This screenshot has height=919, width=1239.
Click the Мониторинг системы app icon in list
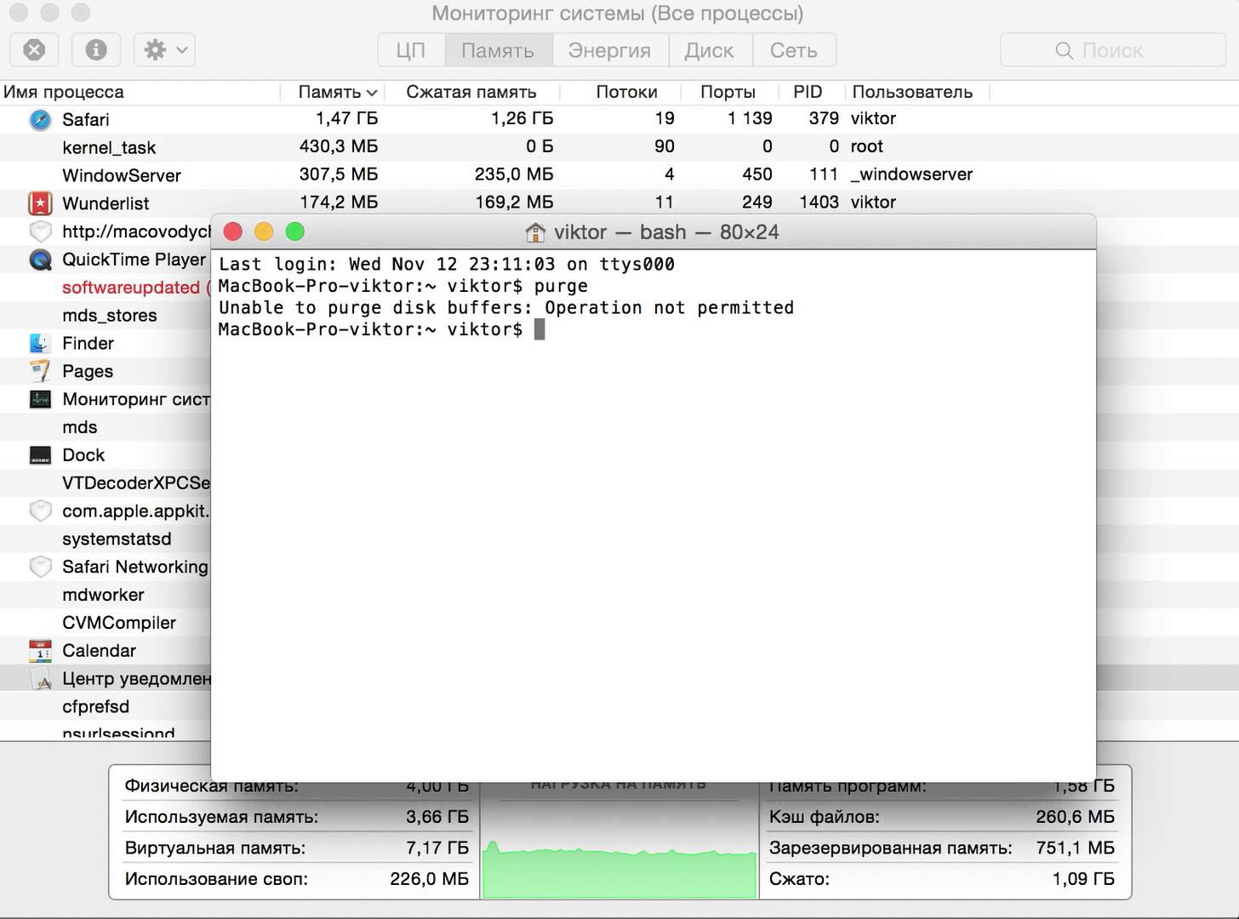tap(40, 399)
